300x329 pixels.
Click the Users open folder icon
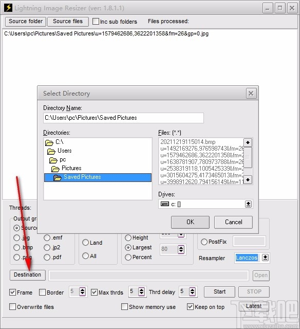51,151
